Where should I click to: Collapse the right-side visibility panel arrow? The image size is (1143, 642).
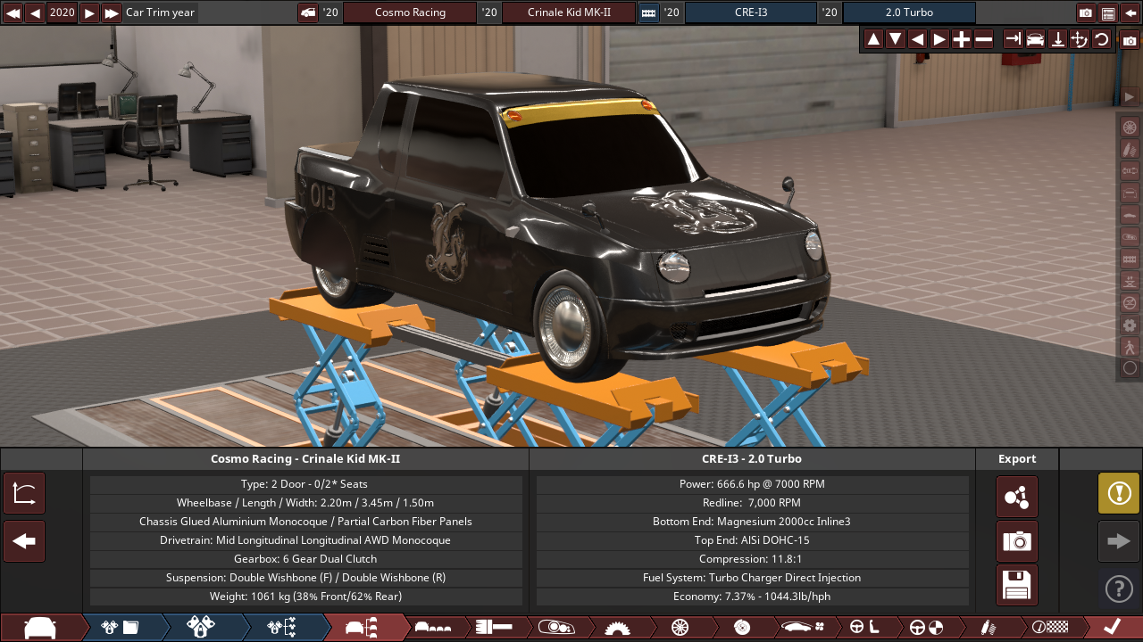click(1130, 96)
